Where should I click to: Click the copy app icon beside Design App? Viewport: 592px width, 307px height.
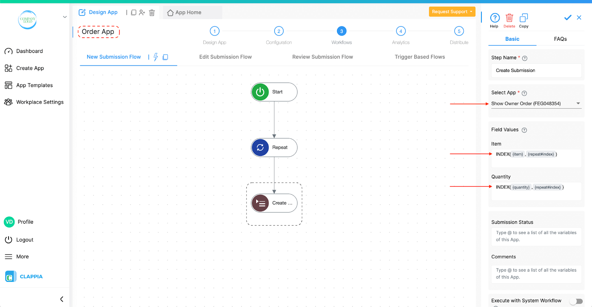(134, 13)
